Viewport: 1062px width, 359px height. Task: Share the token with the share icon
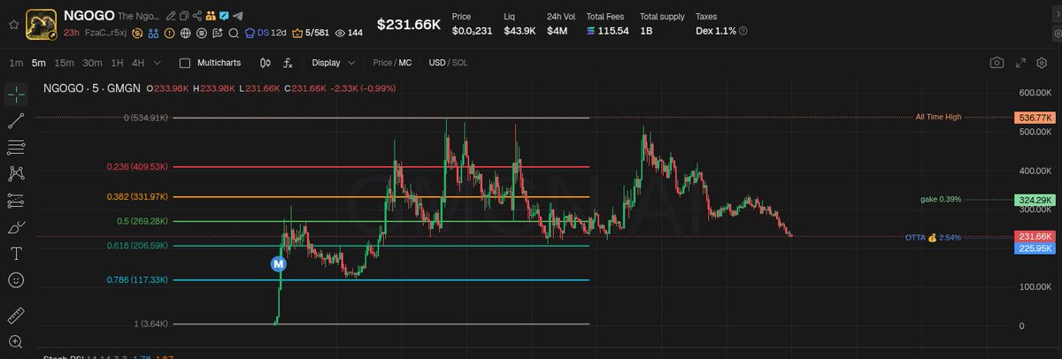(x=197, y=16)
